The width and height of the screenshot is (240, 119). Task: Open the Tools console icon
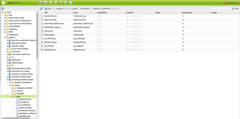pyautogui.click(x=66, y=3)
